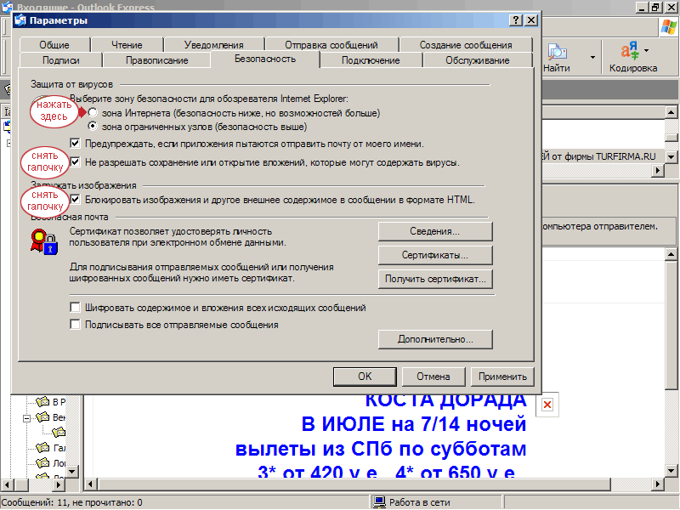Enable "Шифровать содержимое и вложения" checkbox
680x510 pixels.
tap(76, 308)
